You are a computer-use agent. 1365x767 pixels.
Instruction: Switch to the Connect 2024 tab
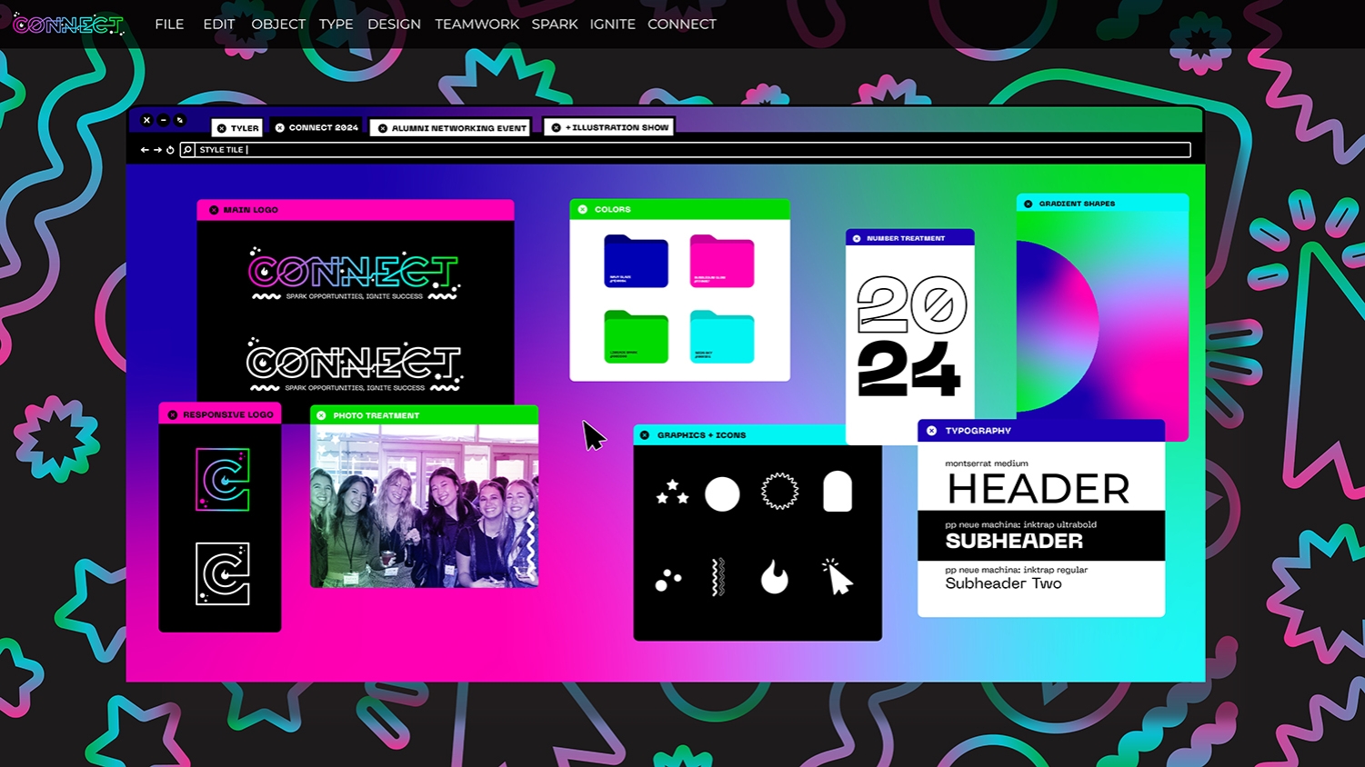pyautogui.click(x=316, y=128)
